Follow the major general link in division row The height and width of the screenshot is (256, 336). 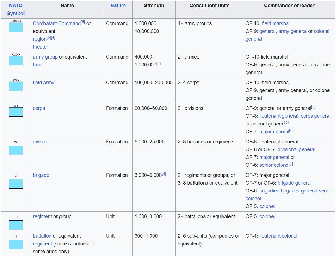click(274, 157)
